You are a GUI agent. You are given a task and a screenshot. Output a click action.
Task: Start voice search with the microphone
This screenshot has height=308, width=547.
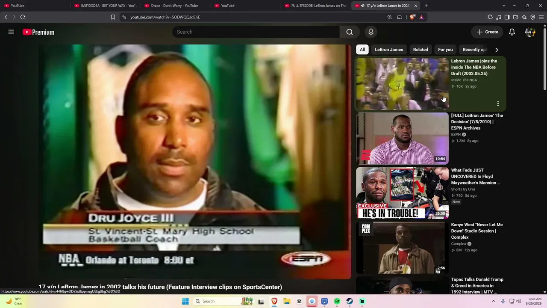371,32
